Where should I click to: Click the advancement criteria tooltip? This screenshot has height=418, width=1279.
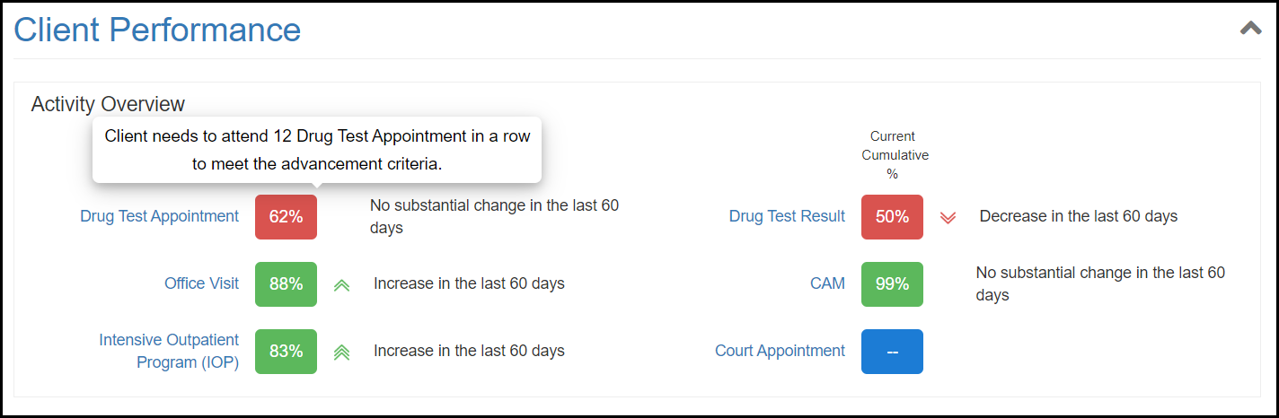(x=317, y=150)
